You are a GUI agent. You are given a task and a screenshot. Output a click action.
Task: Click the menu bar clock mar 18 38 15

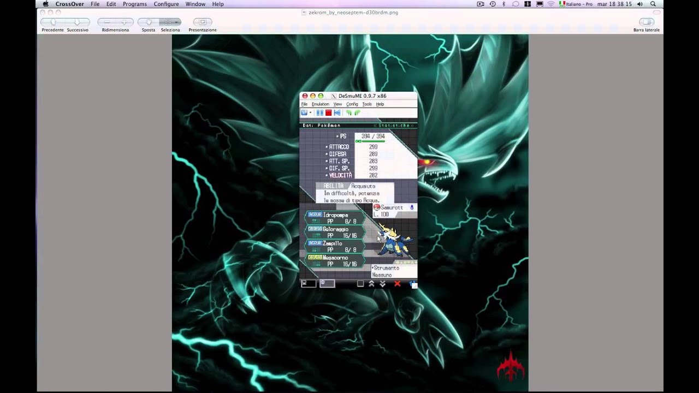pyautogui.click(x=614, y=4)
